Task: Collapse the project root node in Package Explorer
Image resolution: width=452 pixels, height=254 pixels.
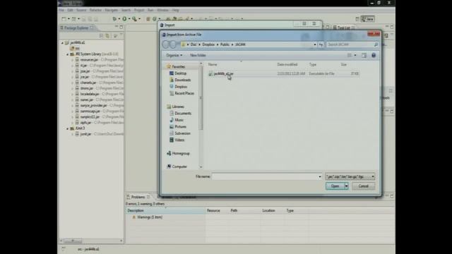Action: (x=63, y=42)
